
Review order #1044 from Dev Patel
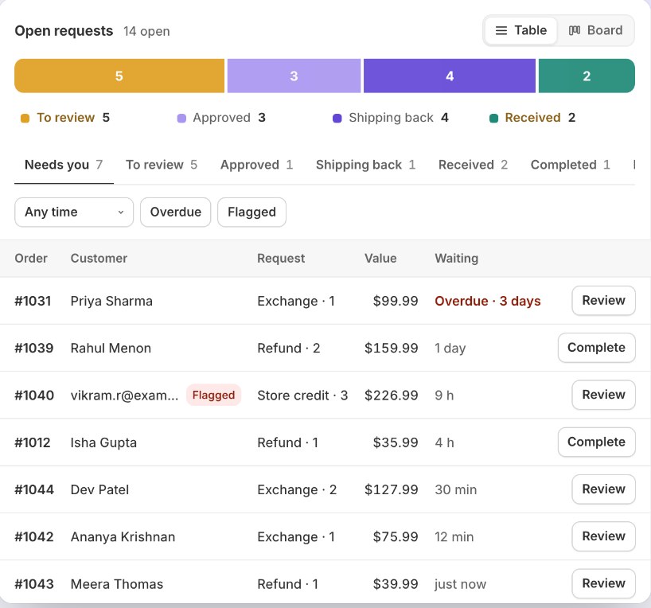tap(603, 489)
